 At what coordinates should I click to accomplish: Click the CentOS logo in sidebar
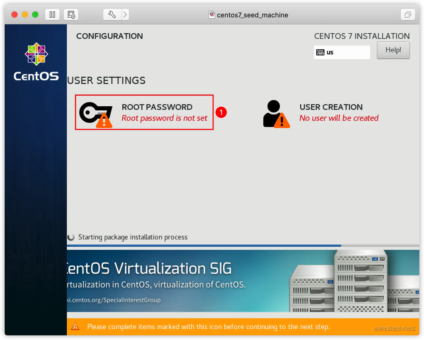pyautogui.click(x=36, y=62)
